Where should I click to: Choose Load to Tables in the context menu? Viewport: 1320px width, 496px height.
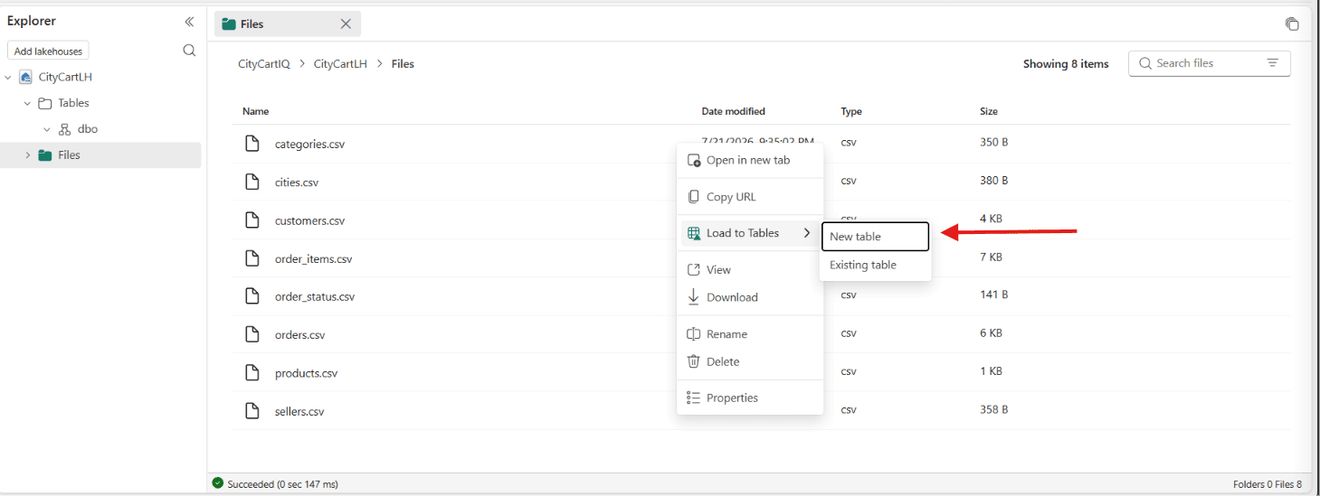click(750, 233)
